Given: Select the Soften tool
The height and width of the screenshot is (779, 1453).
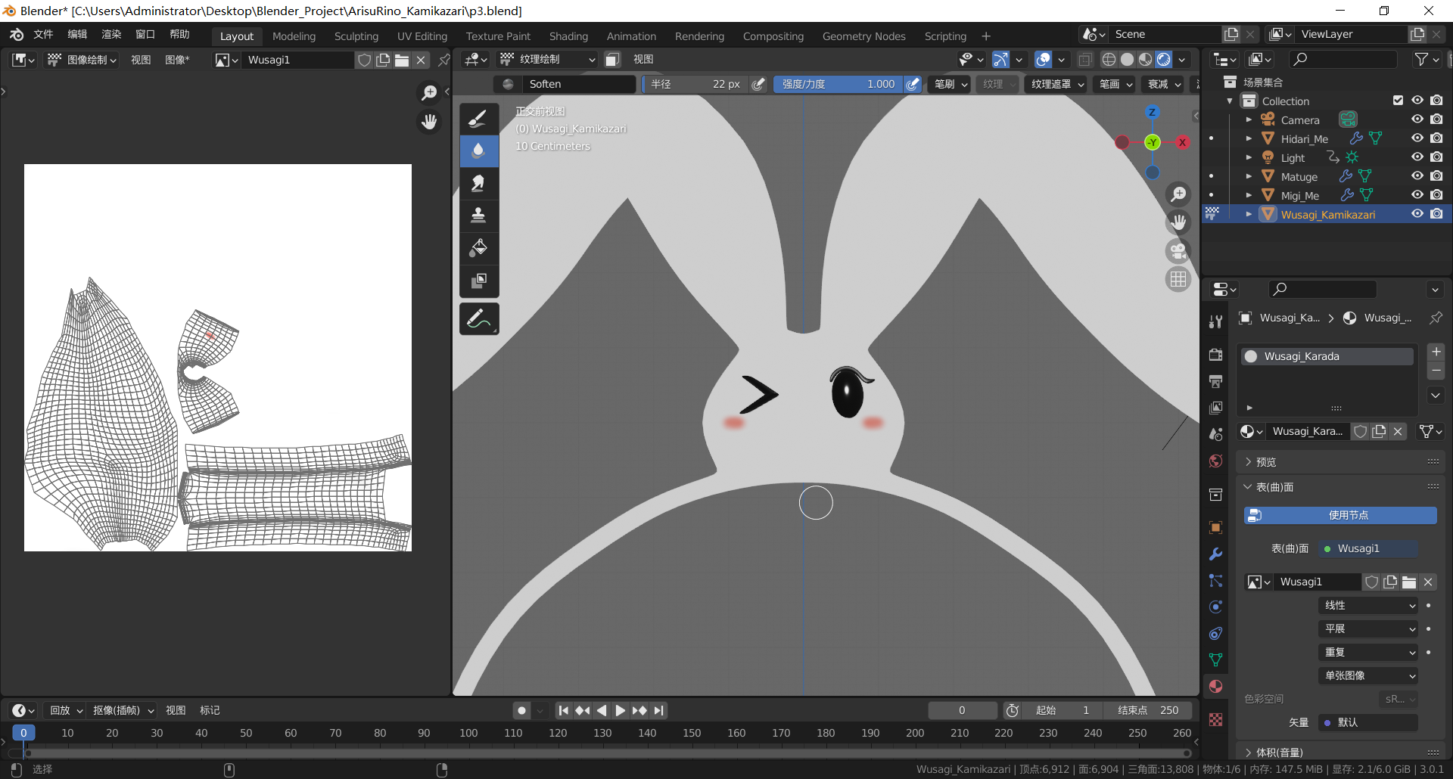Looking at the screenshot, I should click(x=478, y=151).
